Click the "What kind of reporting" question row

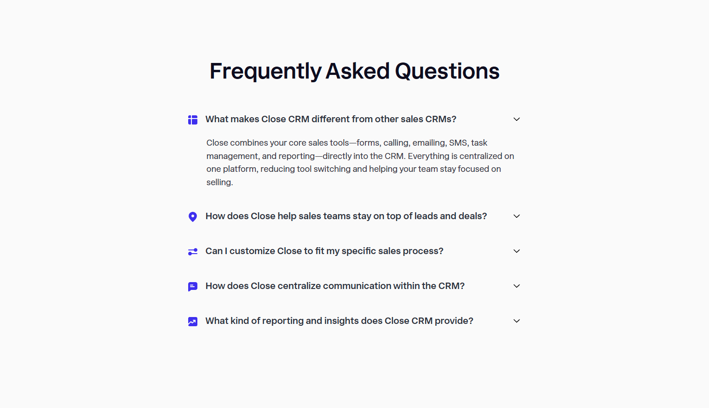click(x=339, y=321)
